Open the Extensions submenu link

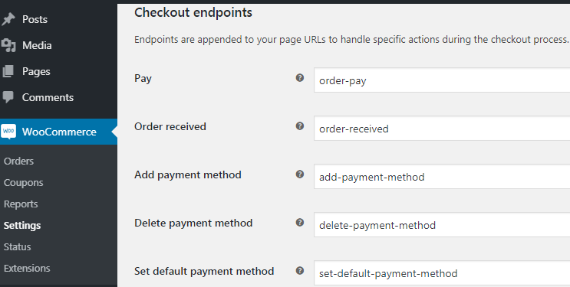[27, 268]
